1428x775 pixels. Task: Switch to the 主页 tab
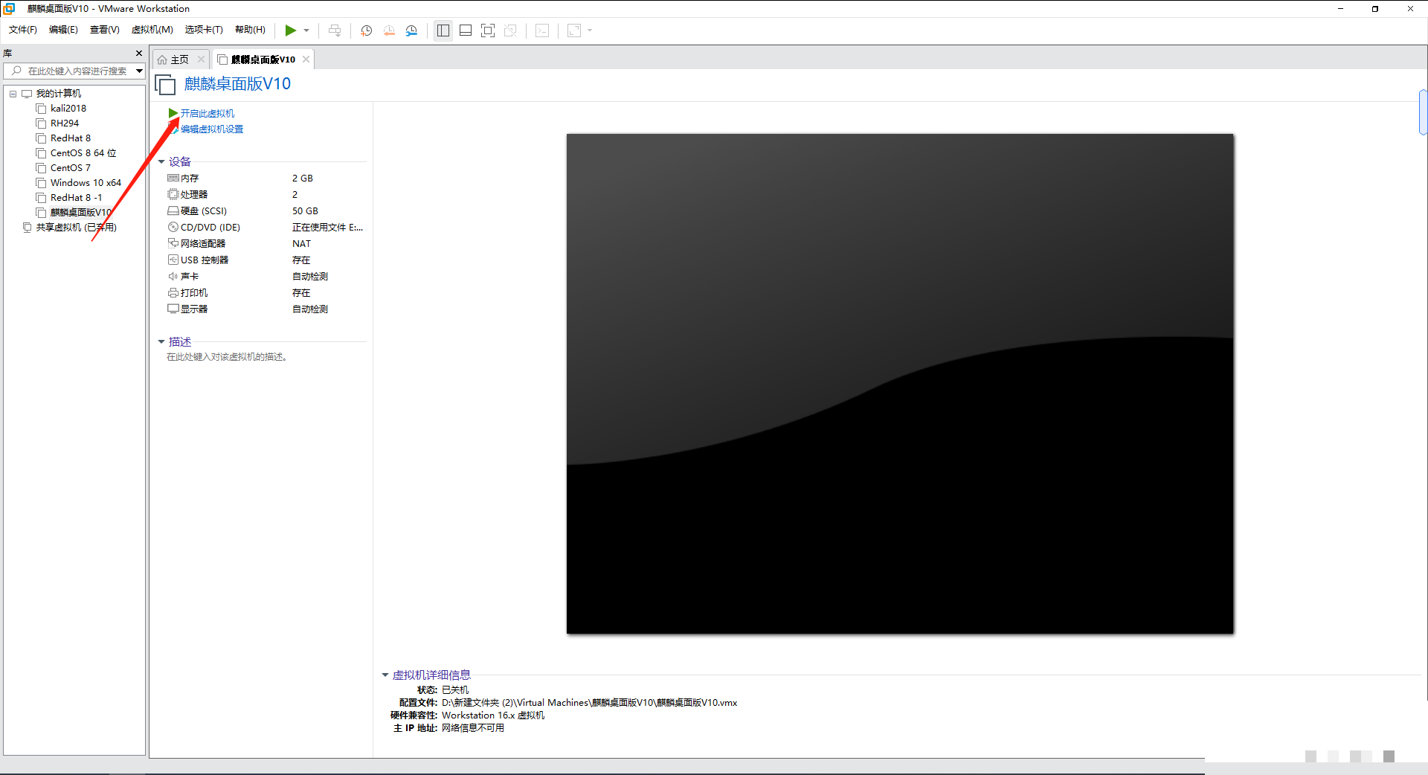point(179,60)
